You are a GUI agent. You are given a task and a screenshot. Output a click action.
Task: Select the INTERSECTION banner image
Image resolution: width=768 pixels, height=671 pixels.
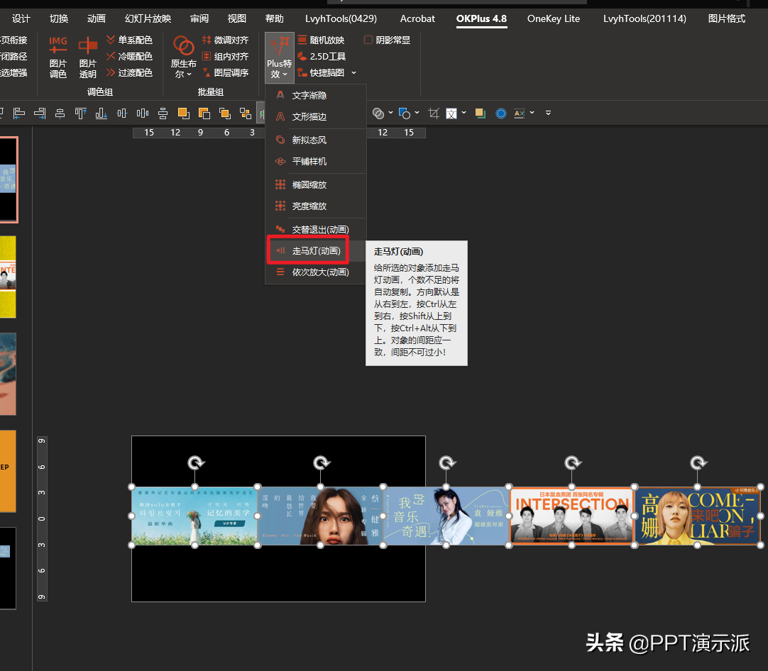571,516
